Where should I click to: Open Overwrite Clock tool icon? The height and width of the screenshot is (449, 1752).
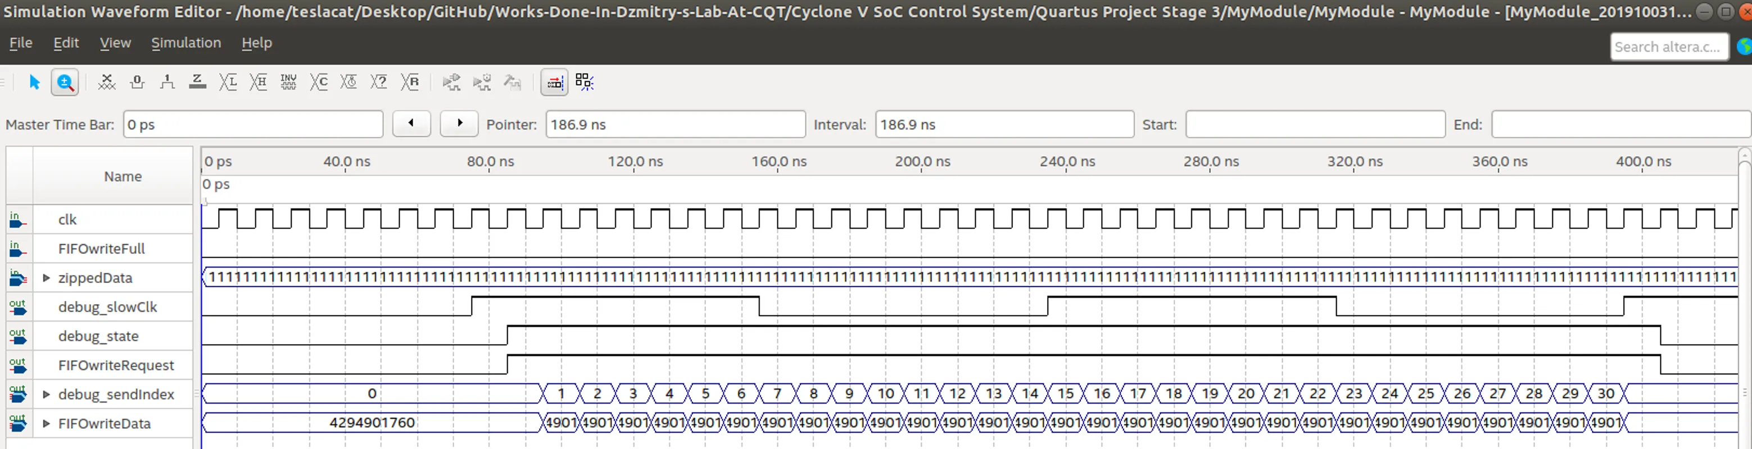[x=348, y=82]
